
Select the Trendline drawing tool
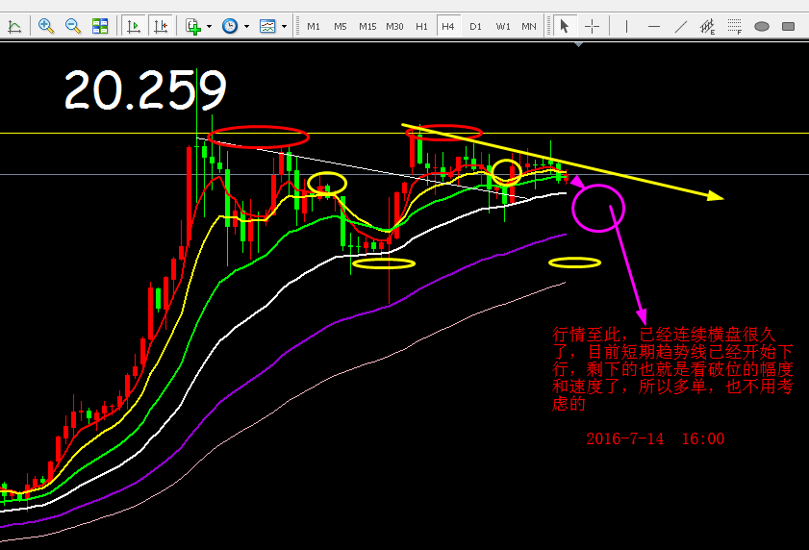[x=681, y=26]
